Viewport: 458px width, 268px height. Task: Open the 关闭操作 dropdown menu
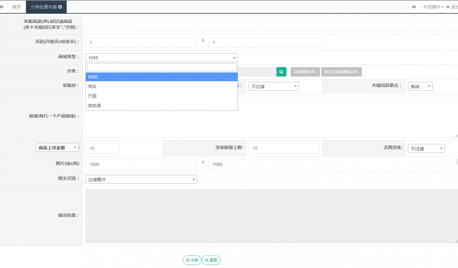(x=433, y=7)
